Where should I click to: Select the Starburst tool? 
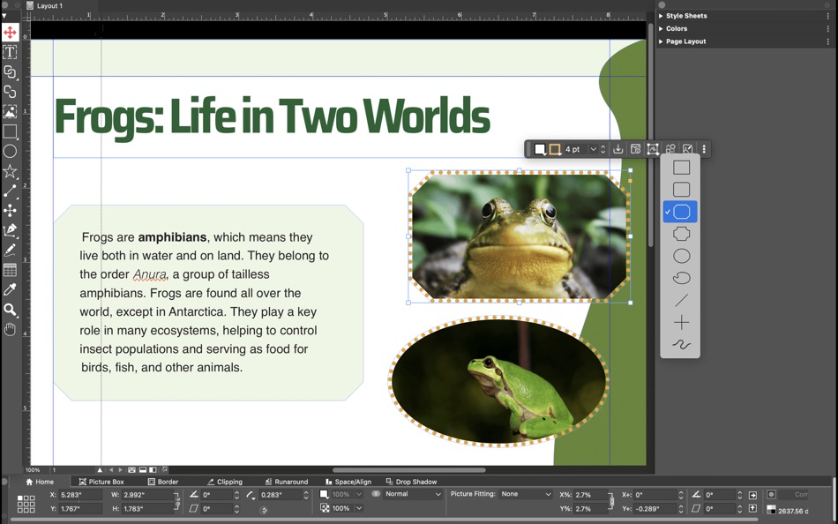10,171
